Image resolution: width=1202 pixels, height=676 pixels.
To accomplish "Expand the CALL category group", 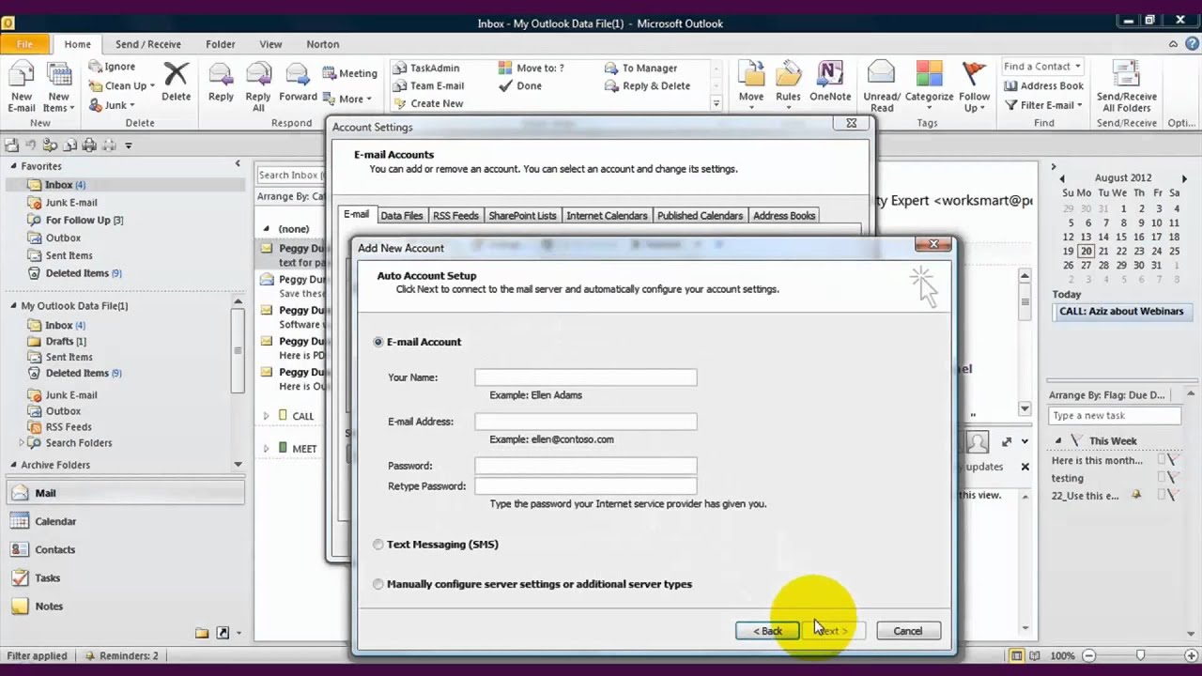I will tap(266, 416).
